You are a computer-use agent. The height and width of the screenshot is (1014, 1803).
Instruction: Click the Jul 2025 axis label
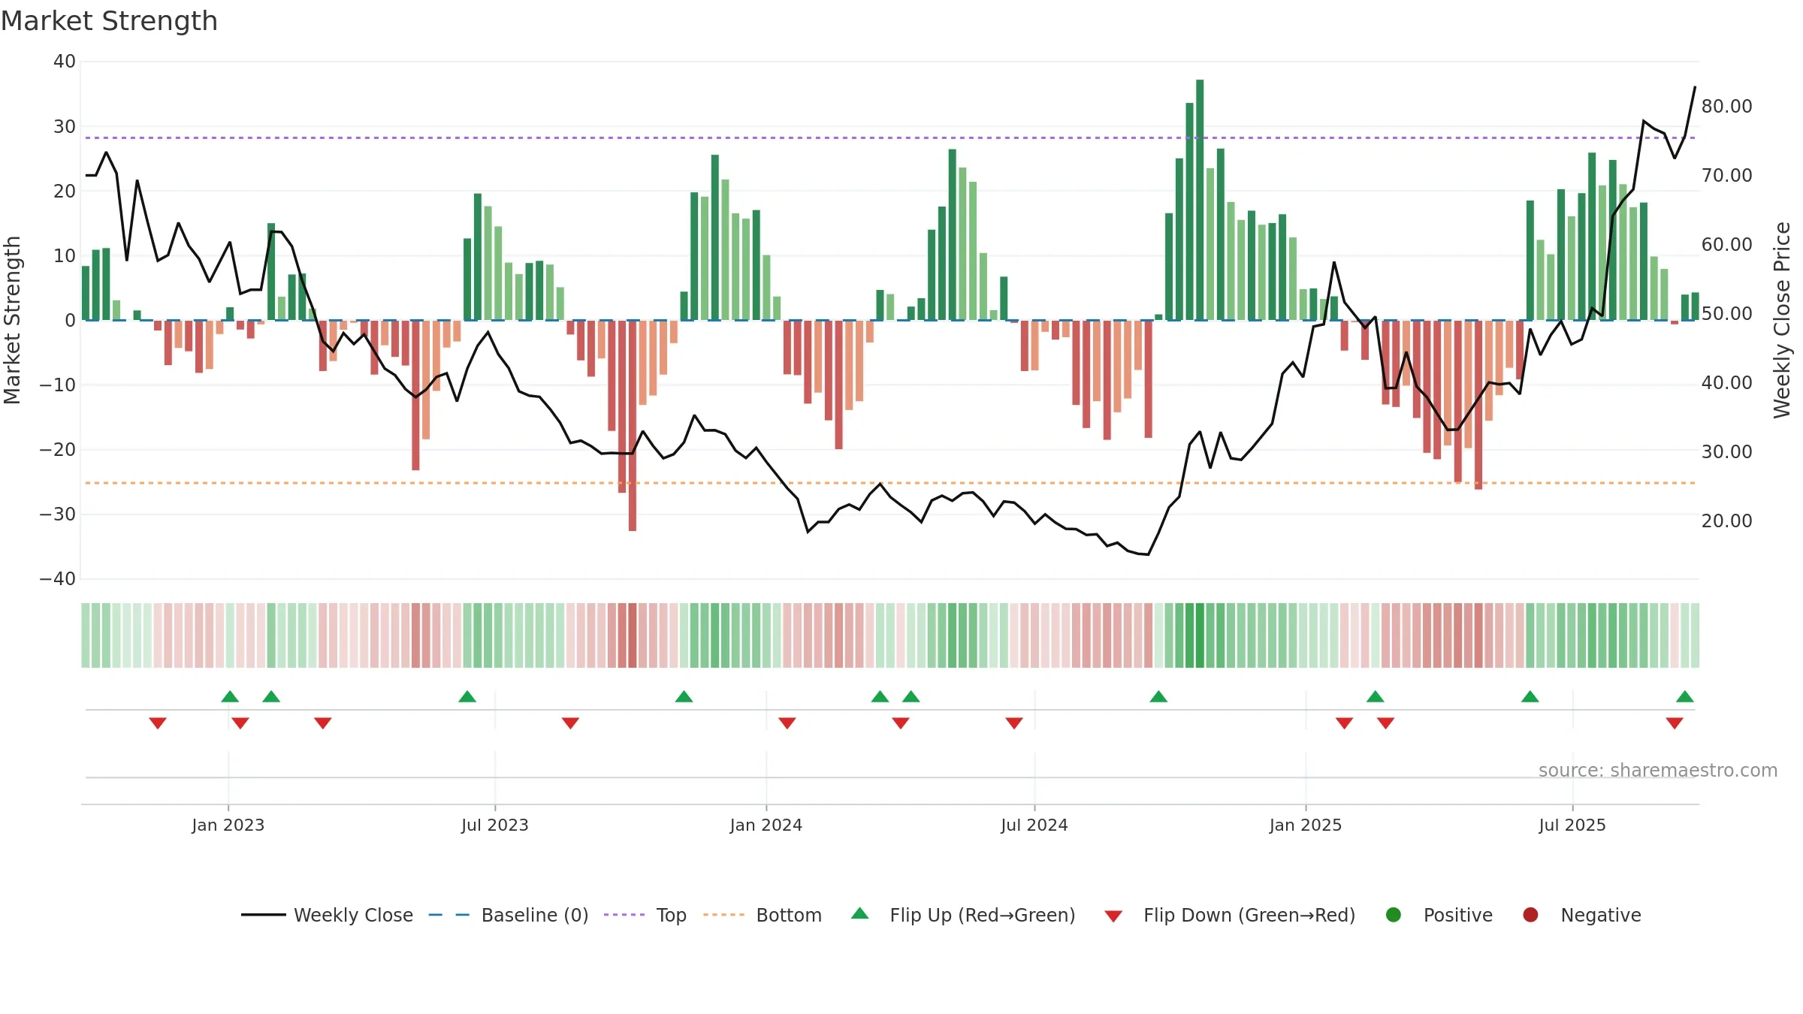point(1572,825)
